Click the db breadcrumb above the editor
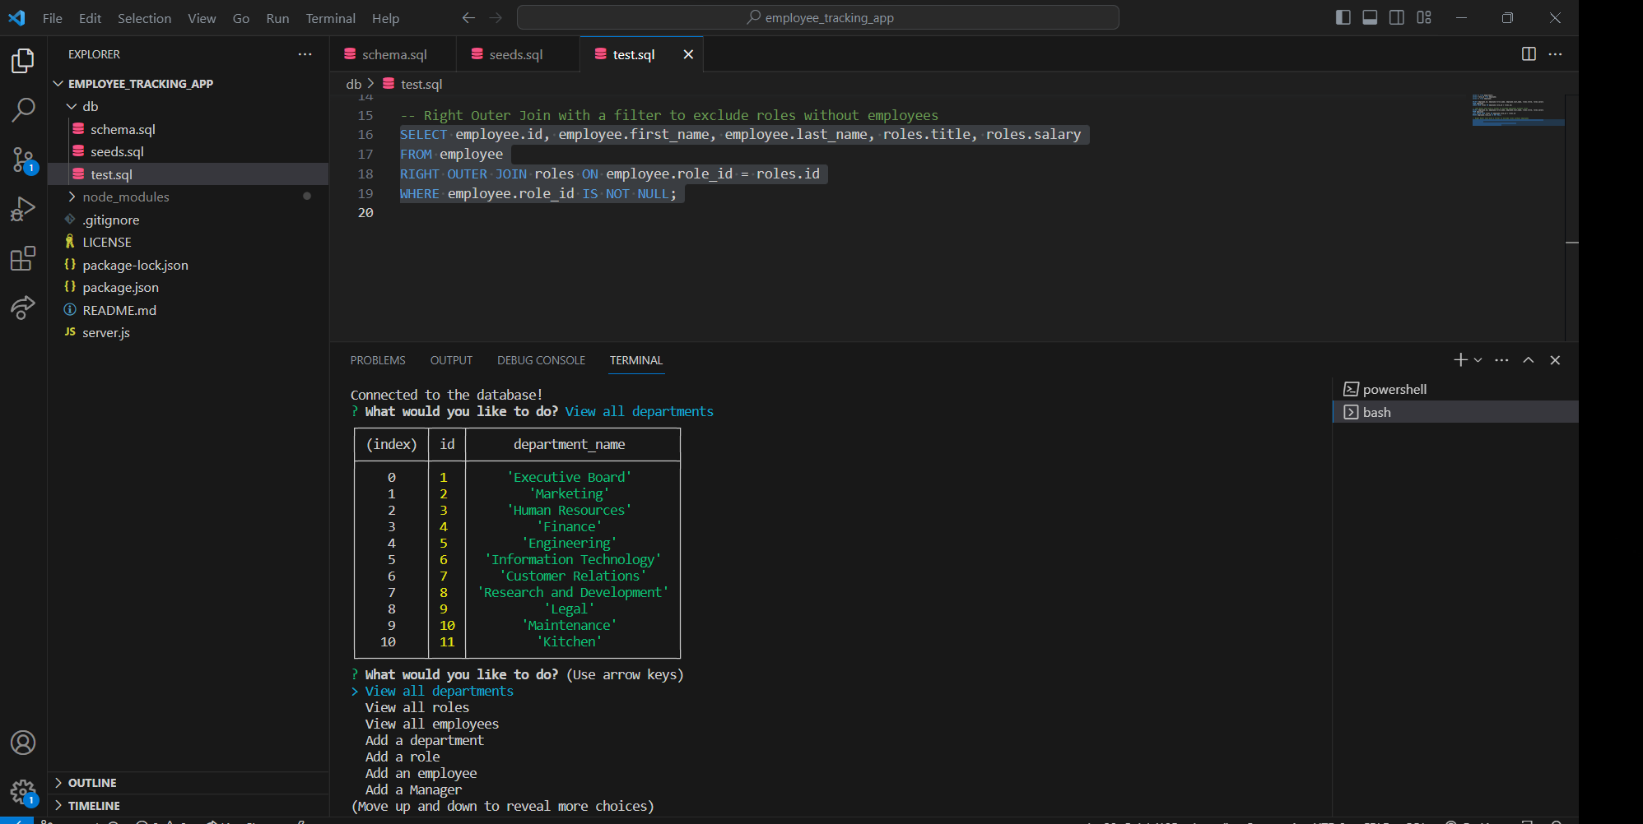The width and height of the screenshot is (1643, 824). [x=353, y=83]
